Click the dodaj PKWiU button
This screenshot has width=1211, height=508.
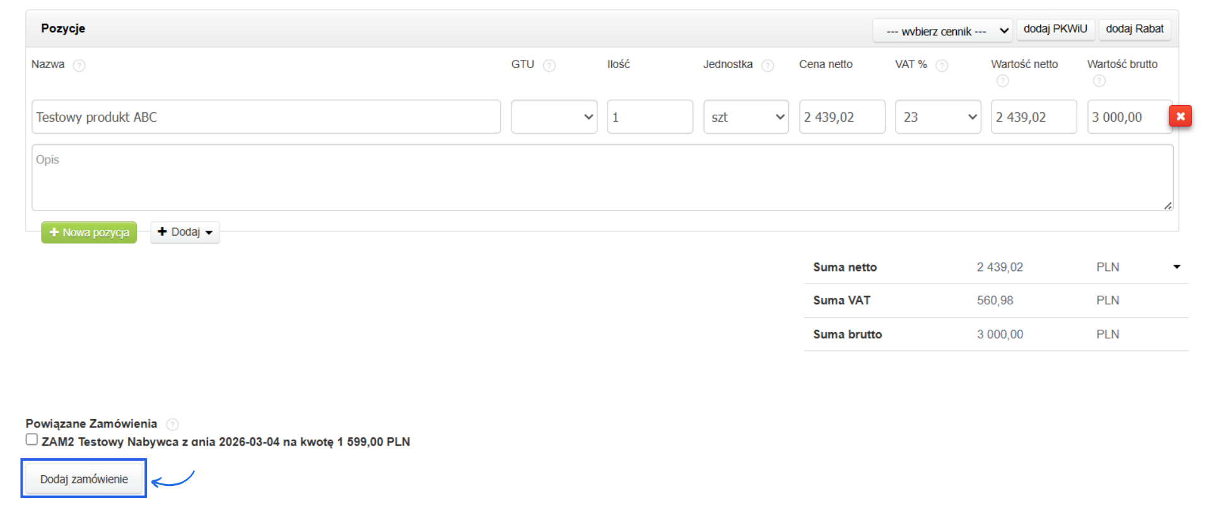[1055, 29]
